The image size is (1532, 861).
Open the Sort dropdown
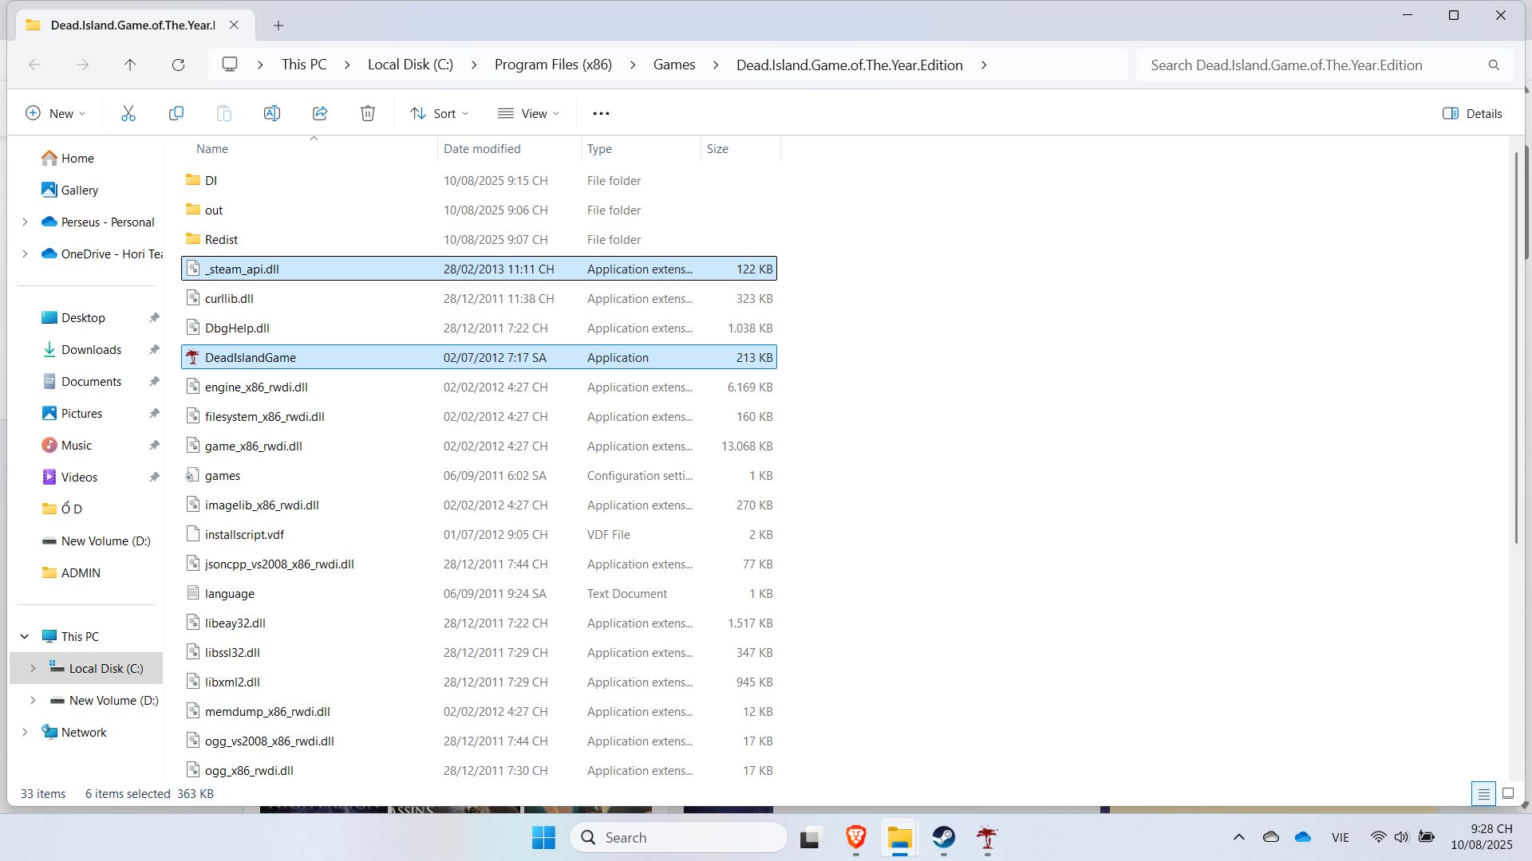(439, 113)
